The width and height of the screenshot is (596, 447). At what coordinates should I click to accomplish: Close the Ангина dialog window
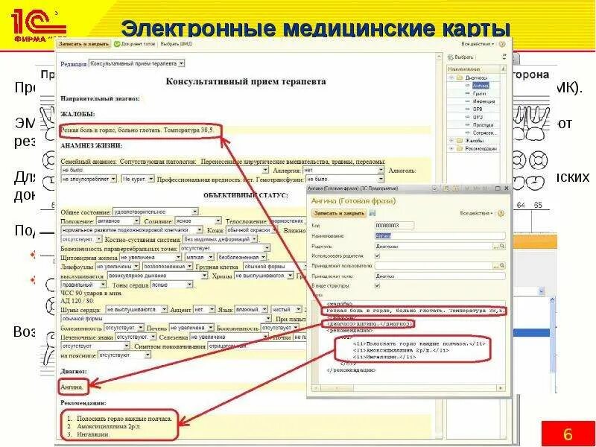click(x=507, y=188)
